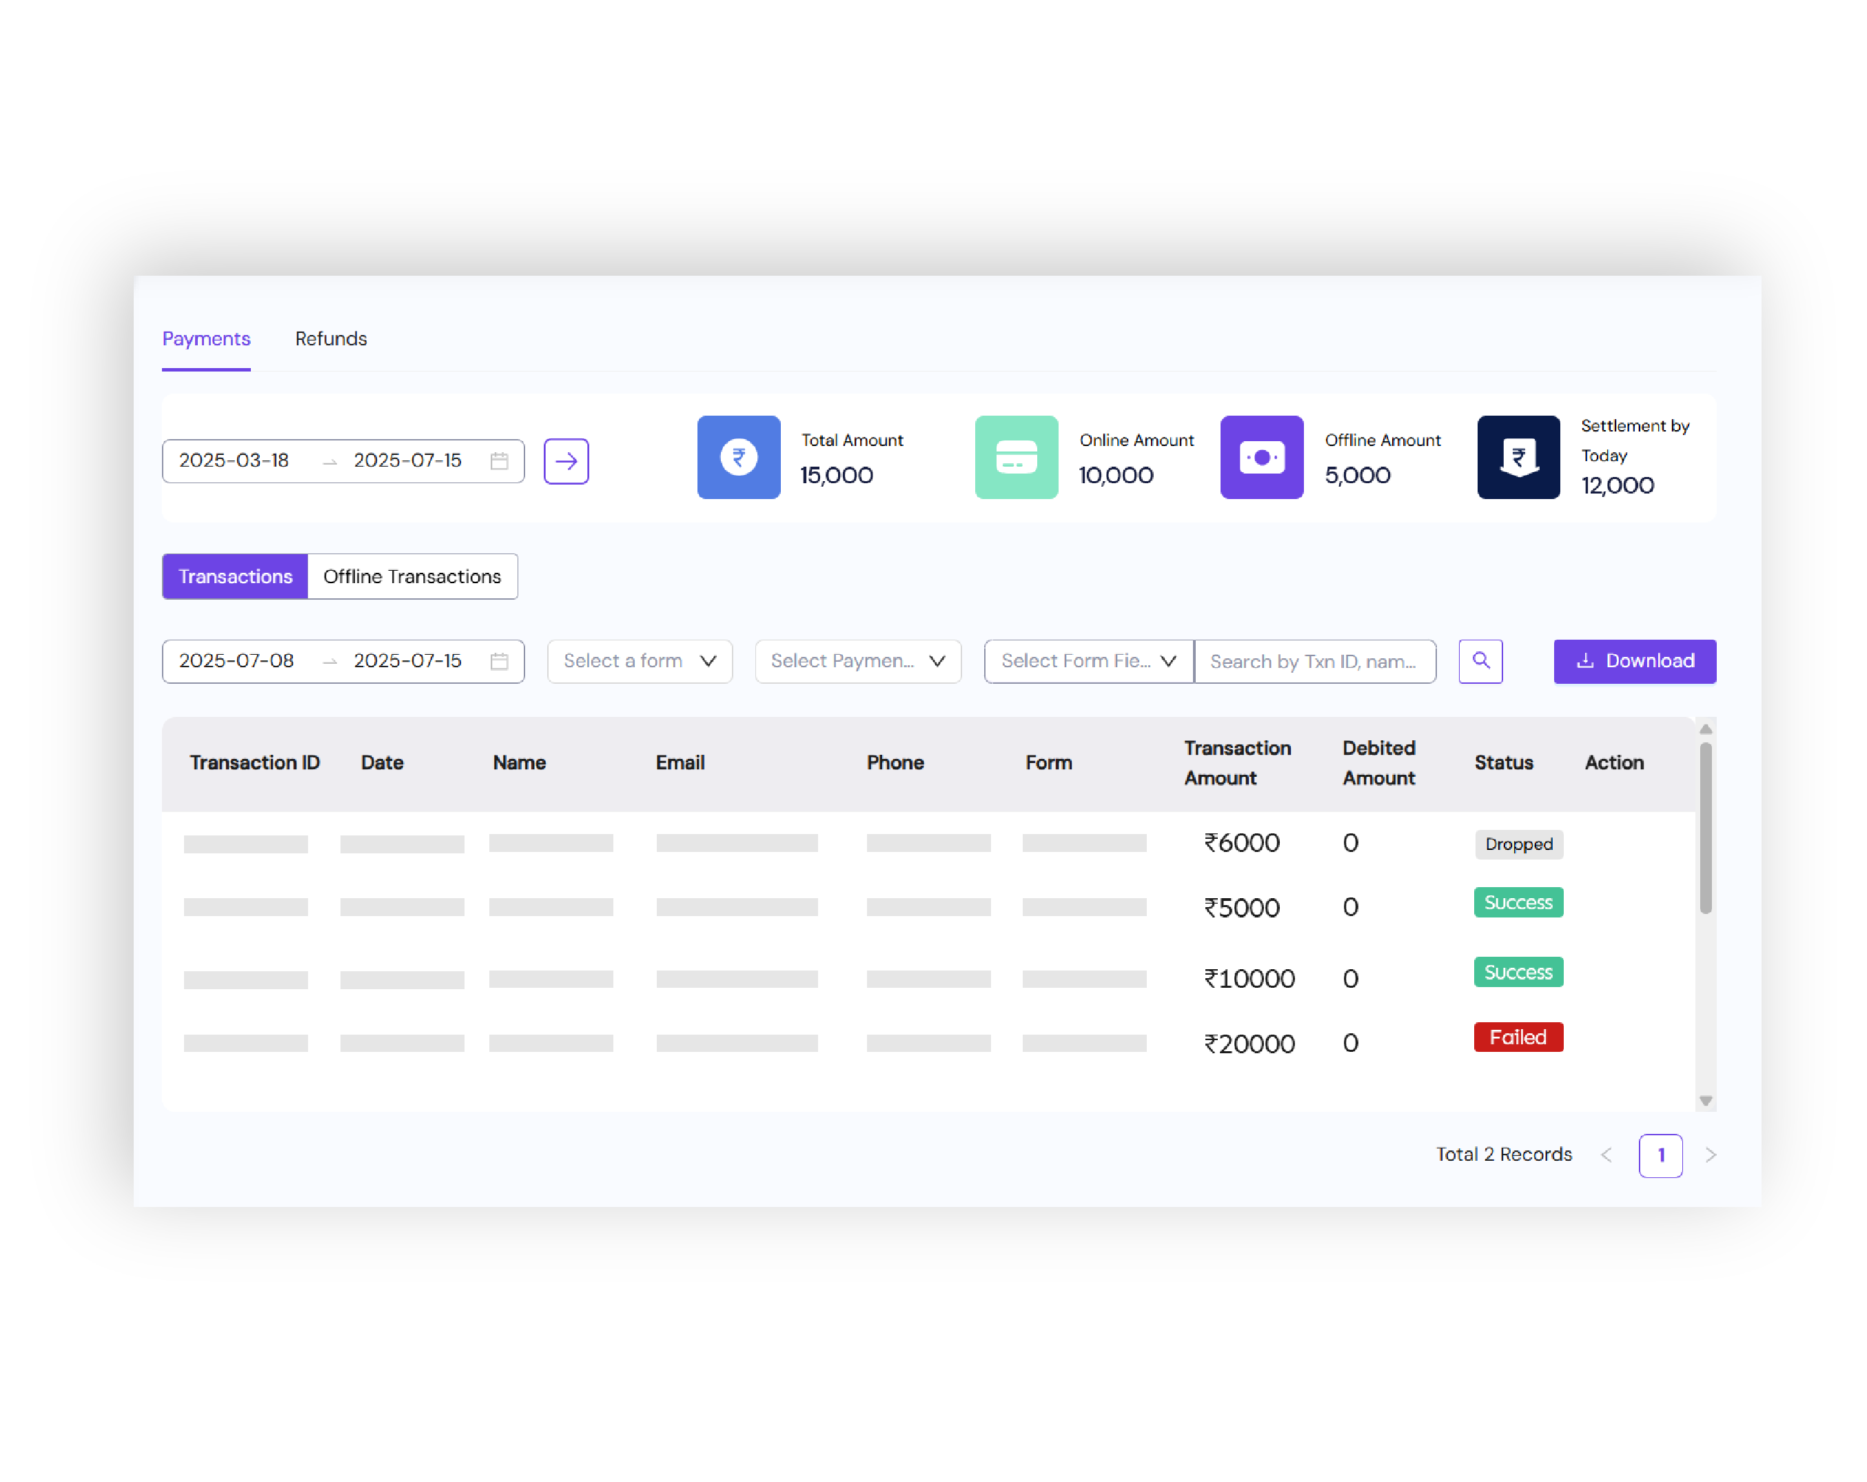The height and width of the screenshot is (1482, 1867).
Task: Click the Offline Amount cash icon
Action: click(1261, 457)
